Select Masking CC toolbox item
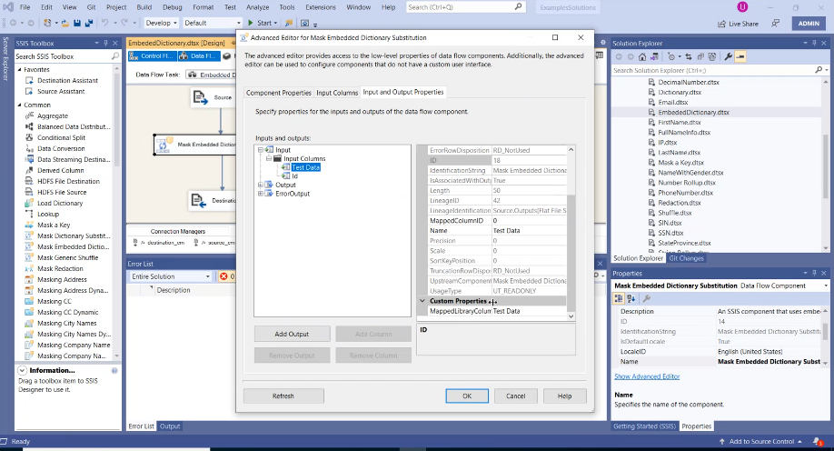 click(x=48, y=301)
